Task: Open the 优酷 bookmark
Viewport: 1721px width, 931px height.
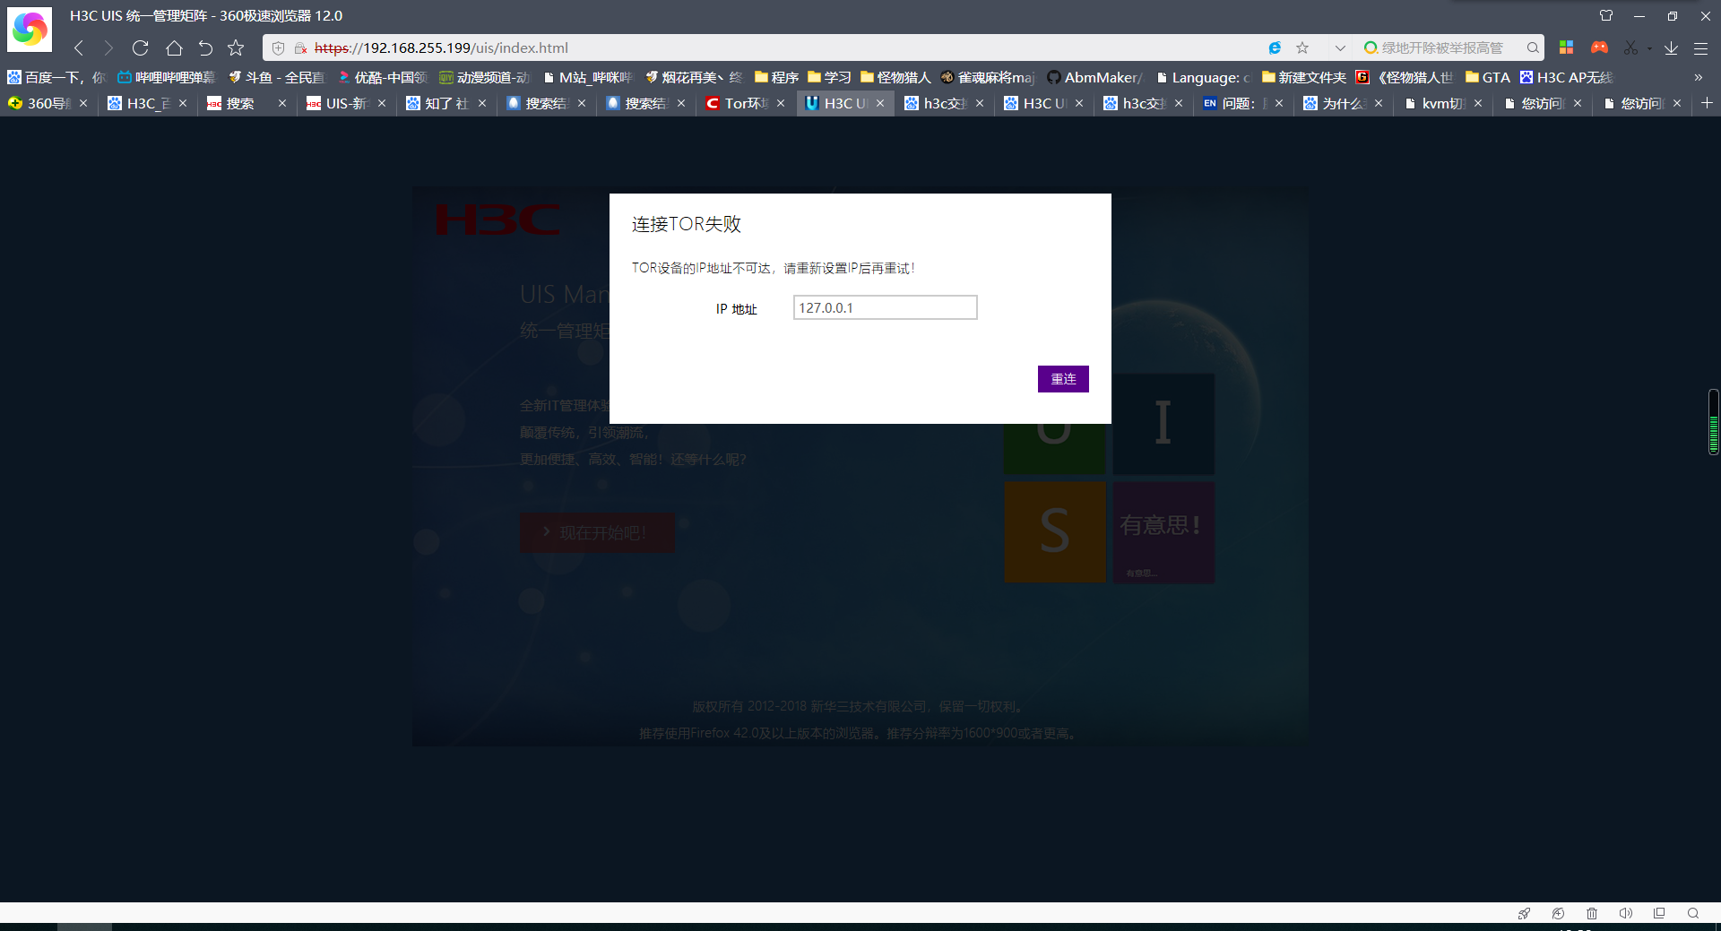Action: point(382,78)
